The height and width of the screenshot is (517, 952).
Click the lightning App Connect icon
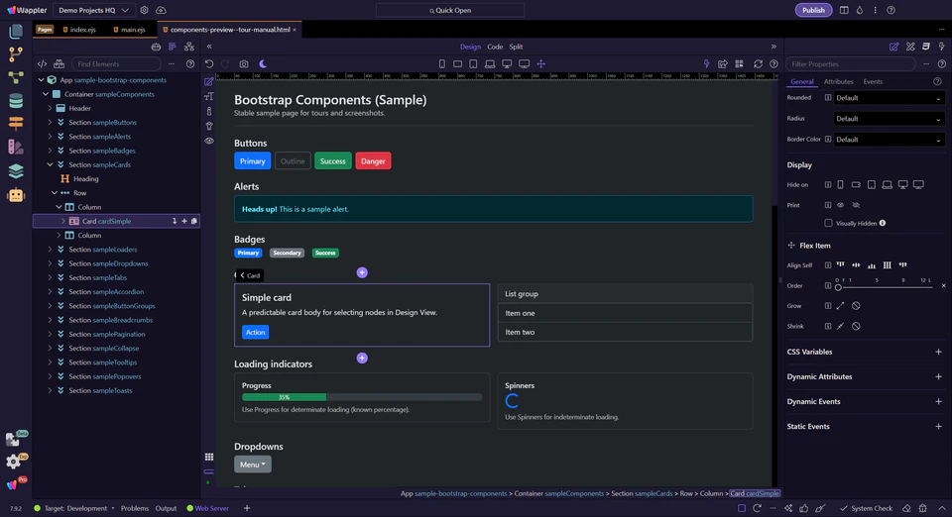pyautogui.click(x=706, y=63)
